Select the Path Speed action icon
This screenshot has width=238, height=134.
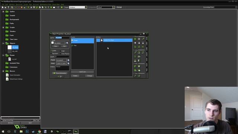pos(139,70)
